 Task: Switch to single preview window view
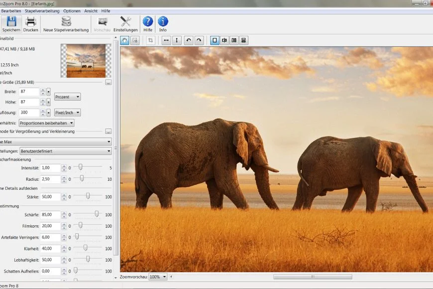(215, 40)
